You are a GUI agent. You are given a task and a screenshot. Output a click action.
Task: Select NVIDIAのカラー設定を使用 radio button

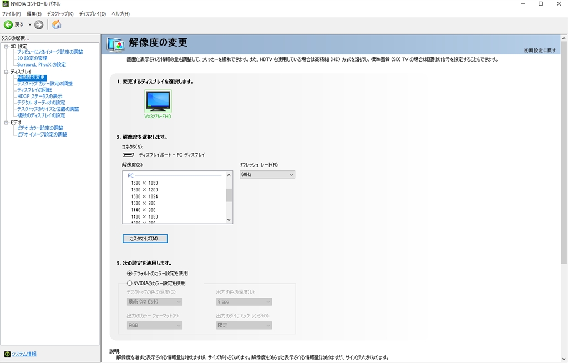(x=129, y=283)
